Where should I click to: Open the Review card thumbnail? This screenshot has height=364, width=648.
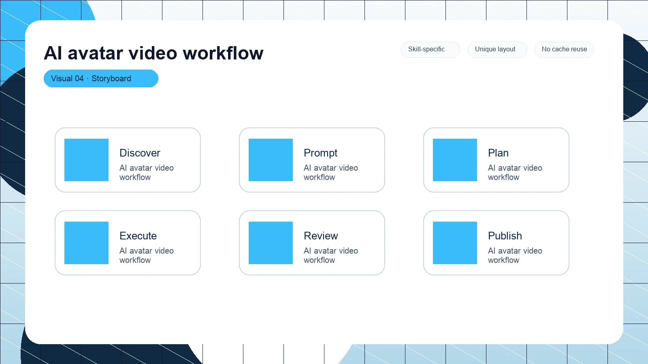click(x=271, y=243)
